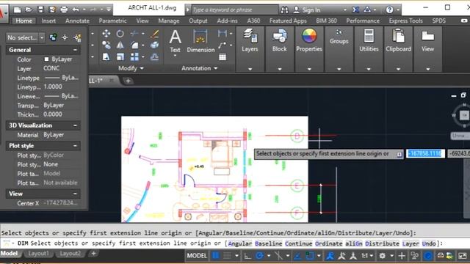Click the Leader tool icon in Annotation panel
Image resolution: width=470 pixels, height=264 pixels.
(x=222, y=45)
